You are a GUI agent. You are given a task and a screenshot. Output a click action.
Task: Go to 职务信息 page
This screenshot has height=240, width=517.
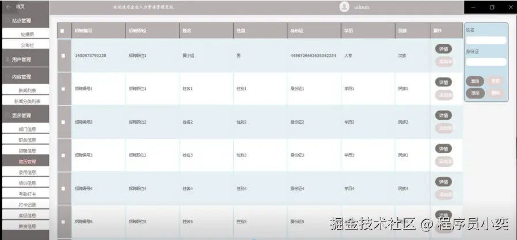coord(25,140)
